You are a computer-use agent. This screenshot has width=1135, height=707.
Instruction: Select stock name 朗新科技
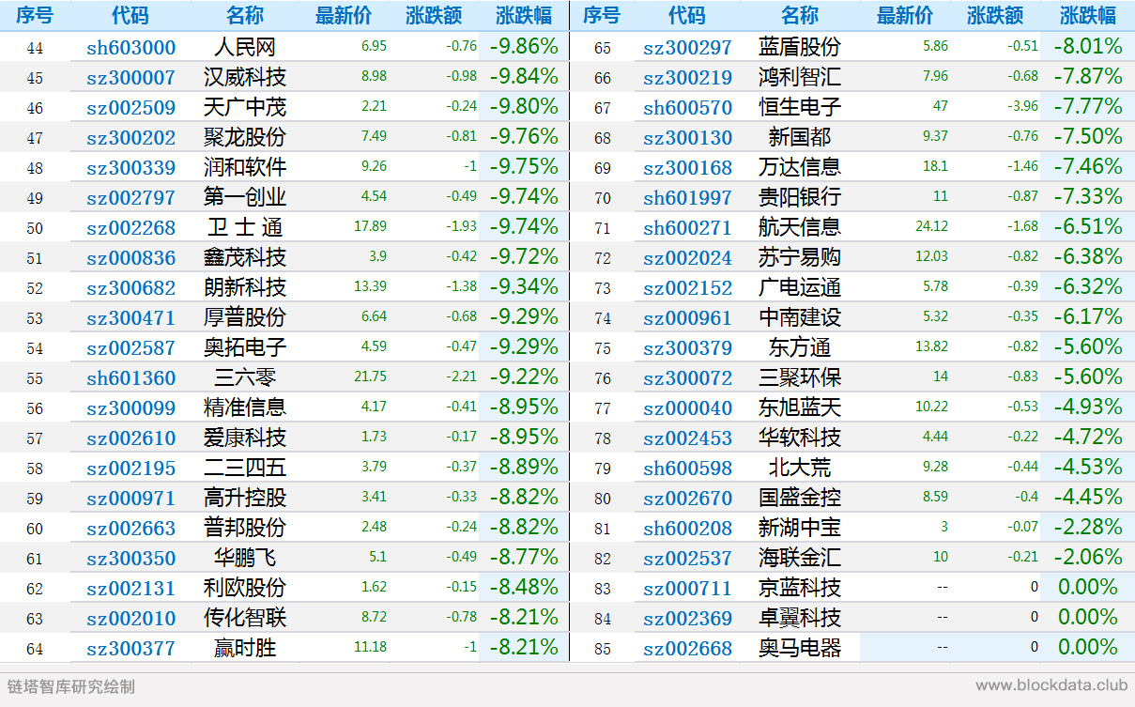(x=245, y=288)
